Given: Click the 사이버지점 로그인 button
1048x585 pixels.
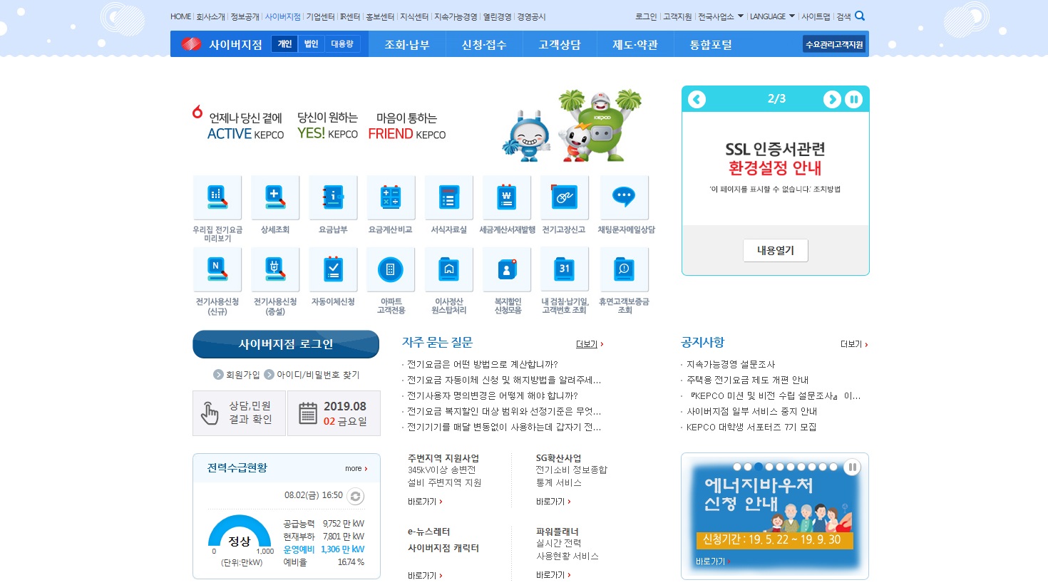Looking at the screenshot, I should point(286,344).
